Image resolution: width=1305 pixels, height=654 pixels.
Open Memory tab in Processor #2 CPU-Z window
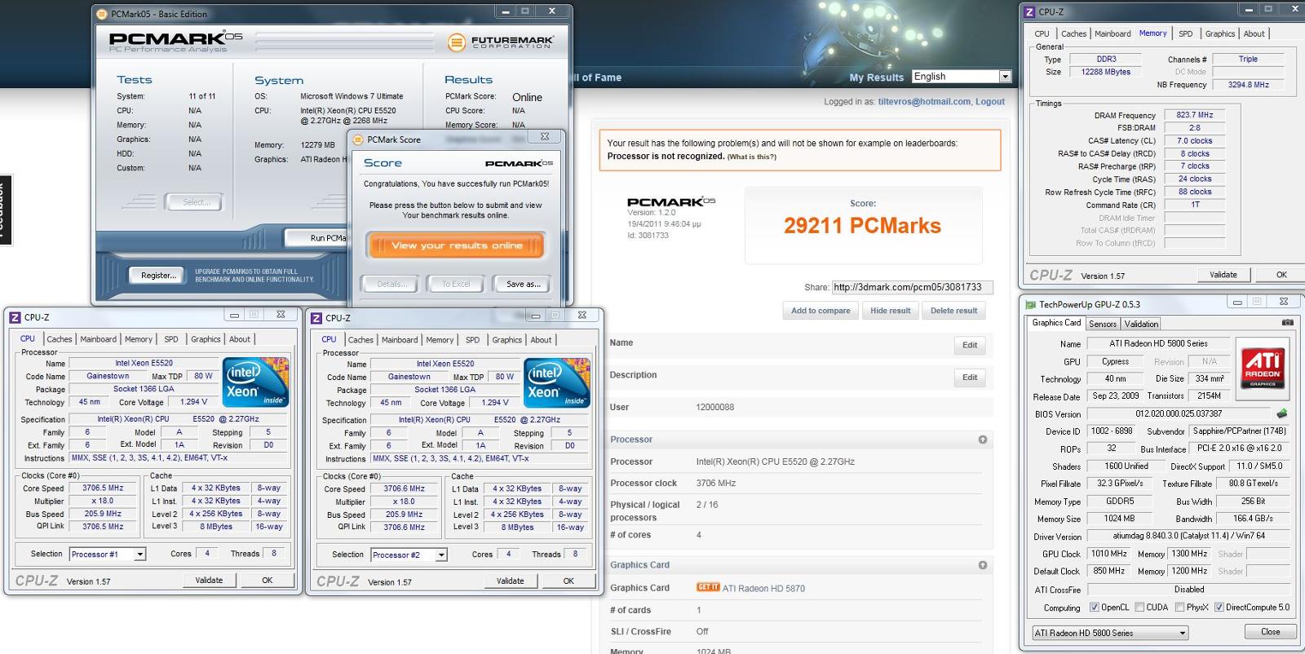point(440,340)
